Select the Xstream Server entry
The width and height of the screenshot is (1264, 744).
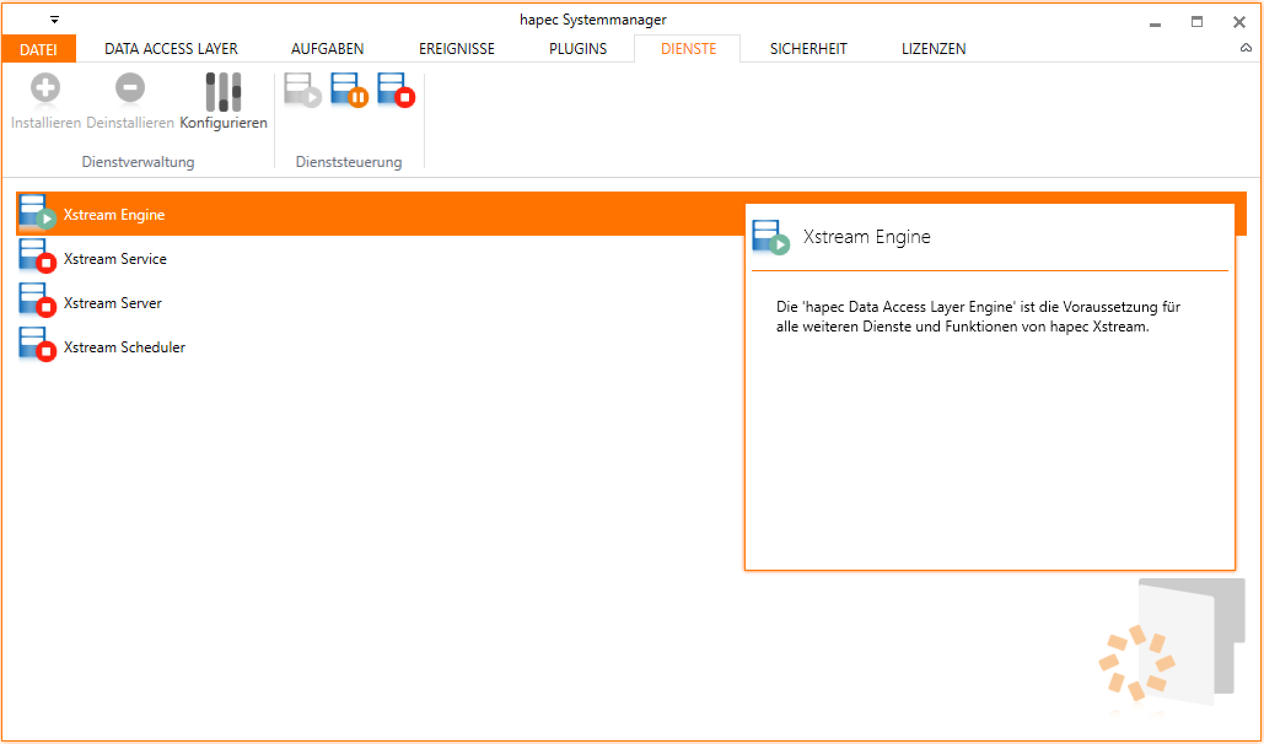[x=112, y=303]
